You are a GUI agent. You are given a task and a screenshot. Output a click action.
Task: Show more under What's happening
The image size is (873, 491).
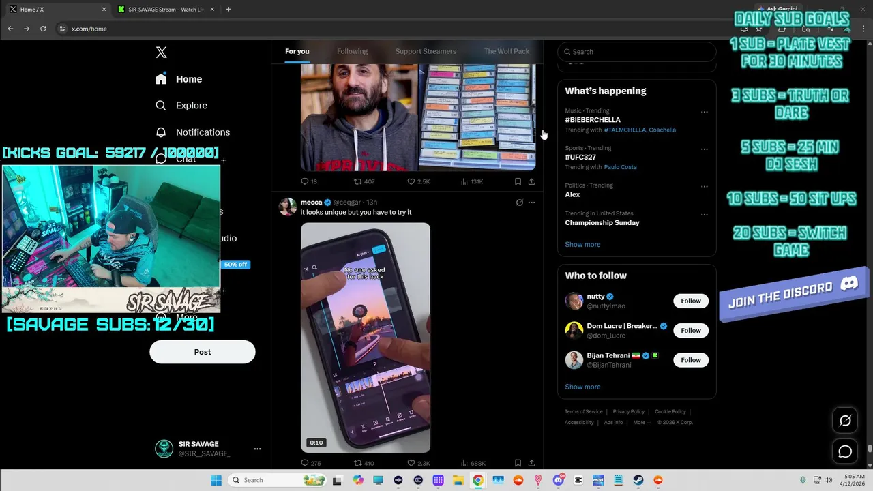[582, 244]
